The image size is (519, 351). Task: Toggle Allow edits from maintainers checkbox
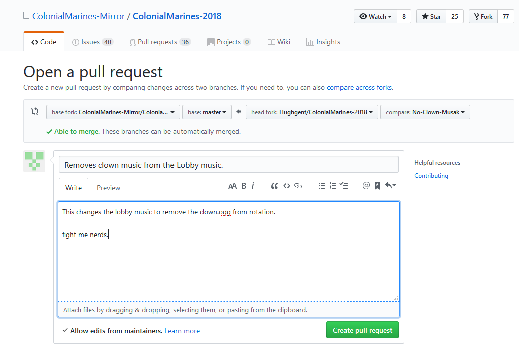point(65,330)
